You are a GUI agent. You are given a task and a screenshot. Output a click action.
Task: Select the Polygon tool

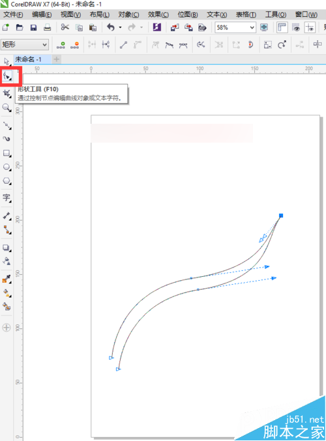(7, 181)
